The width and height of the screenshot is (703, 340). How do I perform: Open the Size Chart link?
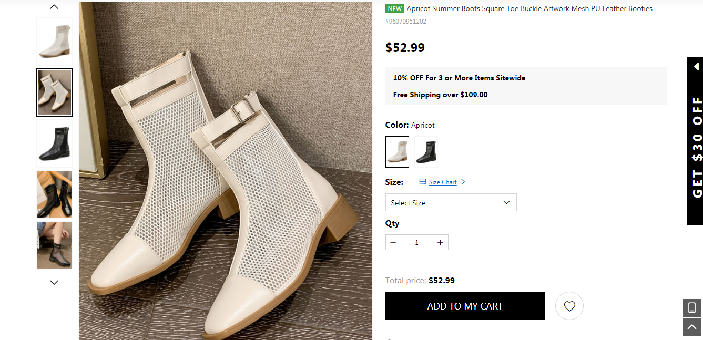(x=442, y=182)
